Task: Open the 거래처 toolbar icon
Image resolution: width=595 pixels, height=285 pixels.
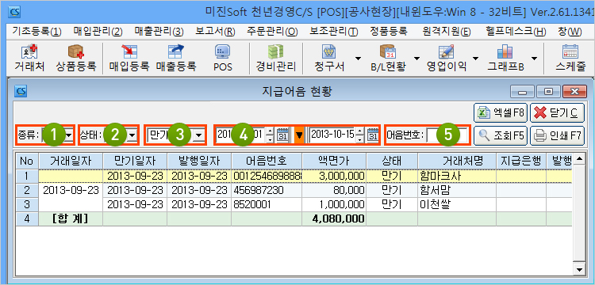Action: coord(29,59)
